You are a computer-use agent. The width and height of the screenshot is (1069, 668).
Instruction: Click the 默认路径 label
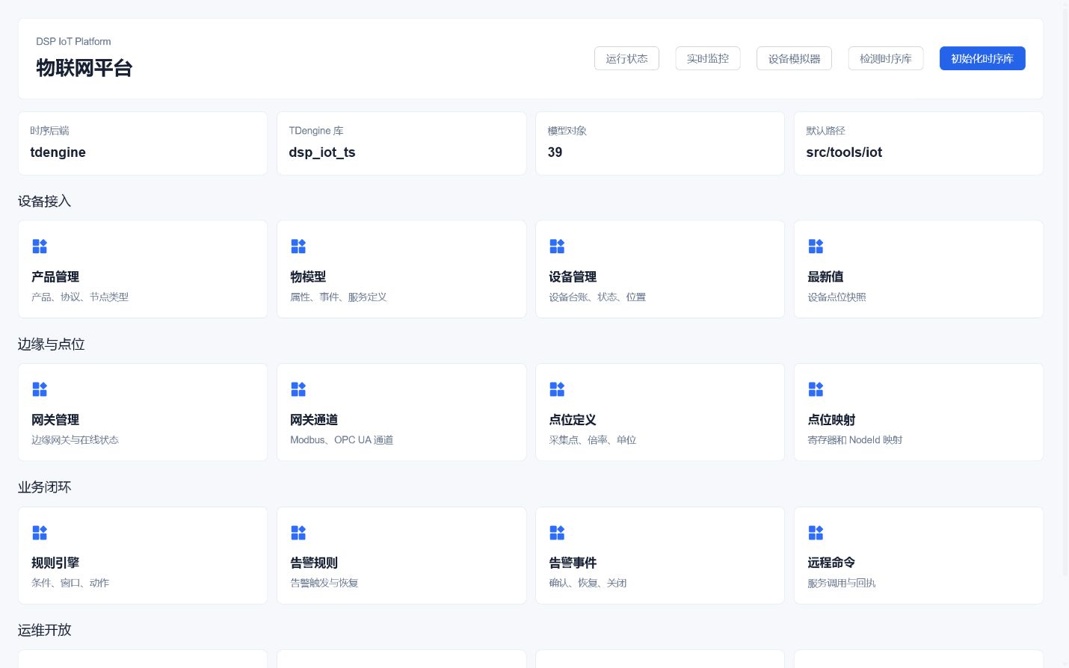pyautogui.click(x=825, y=131)
